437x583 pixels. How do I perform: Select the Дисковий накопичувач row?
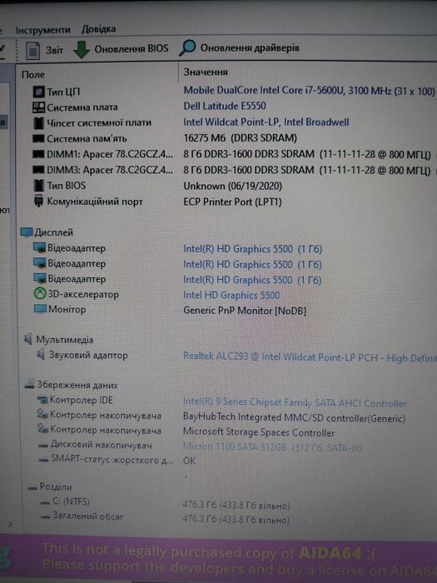click(x=200, y=446)
